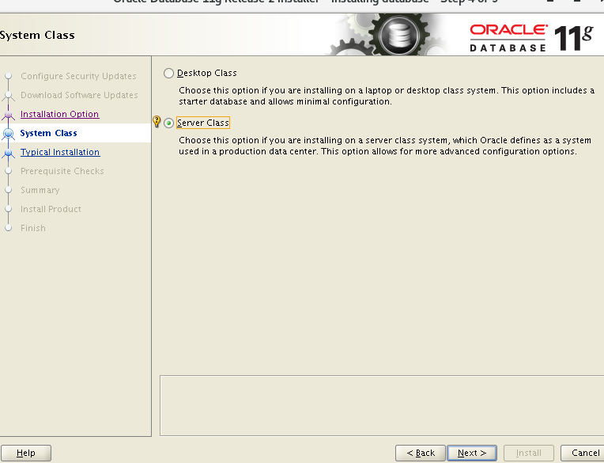
Task: Click the Oracle Database 11g logo
Action: 531,38
